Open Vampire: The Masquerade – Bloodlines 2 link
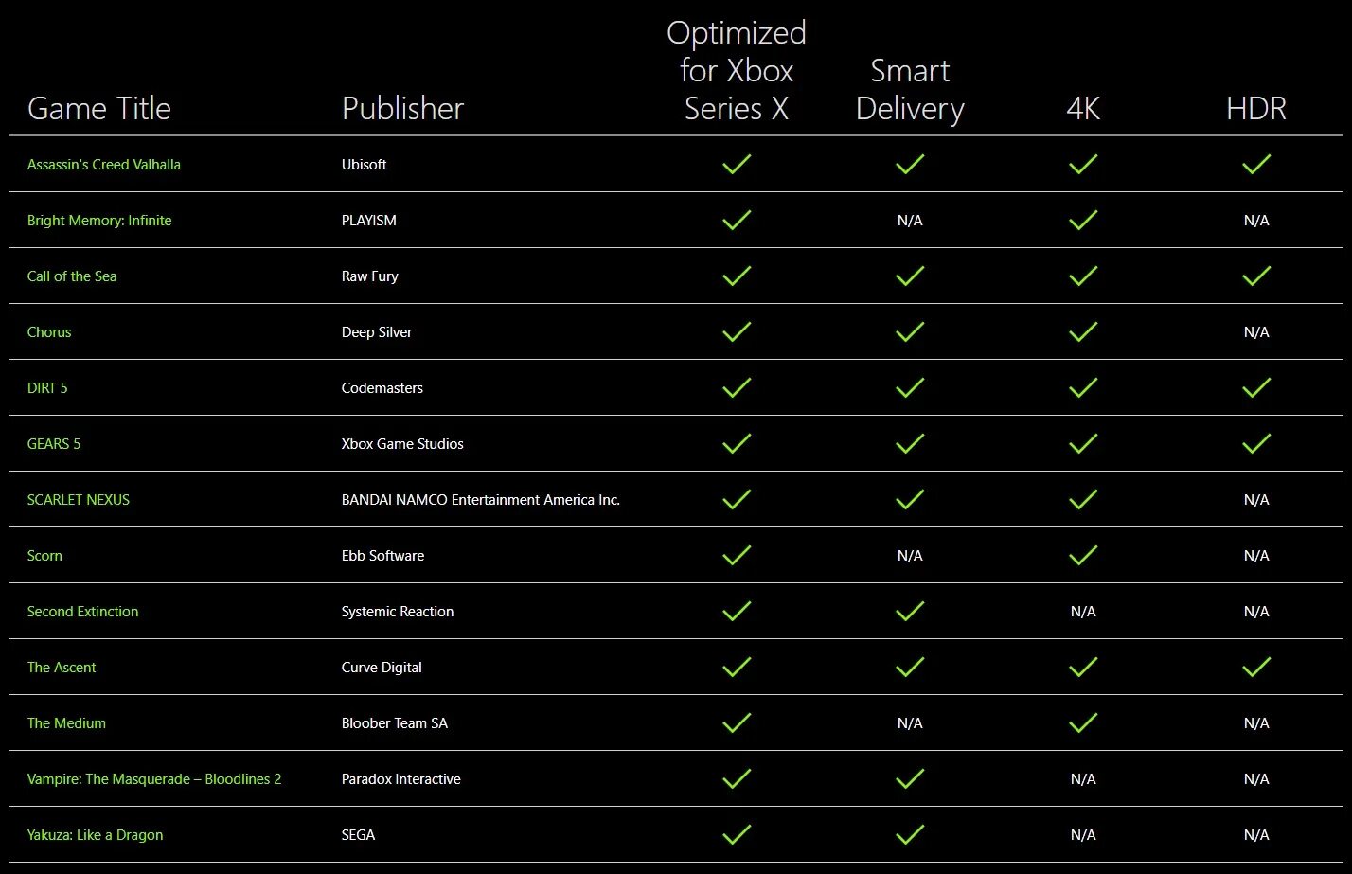This screenshot has height=874, width=1352. (154, 778)
